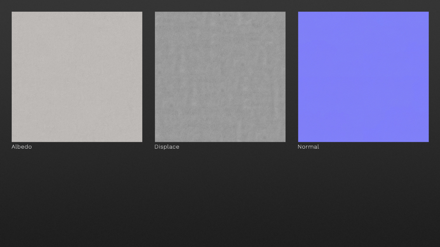Select the gray Displace map thumbnail
The height and width of the screenshot is (247, 440).
click(x=220, y=77)
